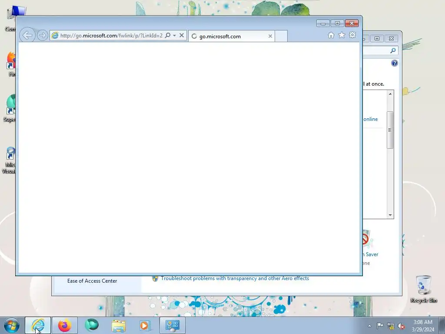Open Action Center flag icon
Image resolution: width=445 pixels, height=334 pixels.
click(380, 326)
